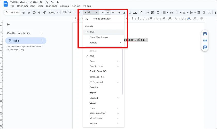Open bulleted list dropdown arrow
217x129 pixels.
[188, 13]
